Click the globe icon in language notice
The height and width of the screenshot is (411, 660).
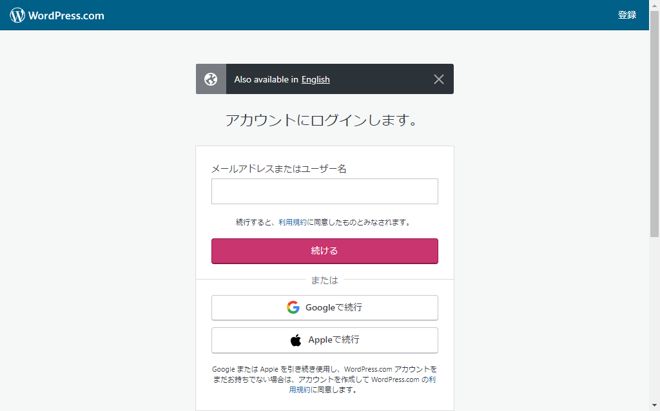(x=211, y=79)
